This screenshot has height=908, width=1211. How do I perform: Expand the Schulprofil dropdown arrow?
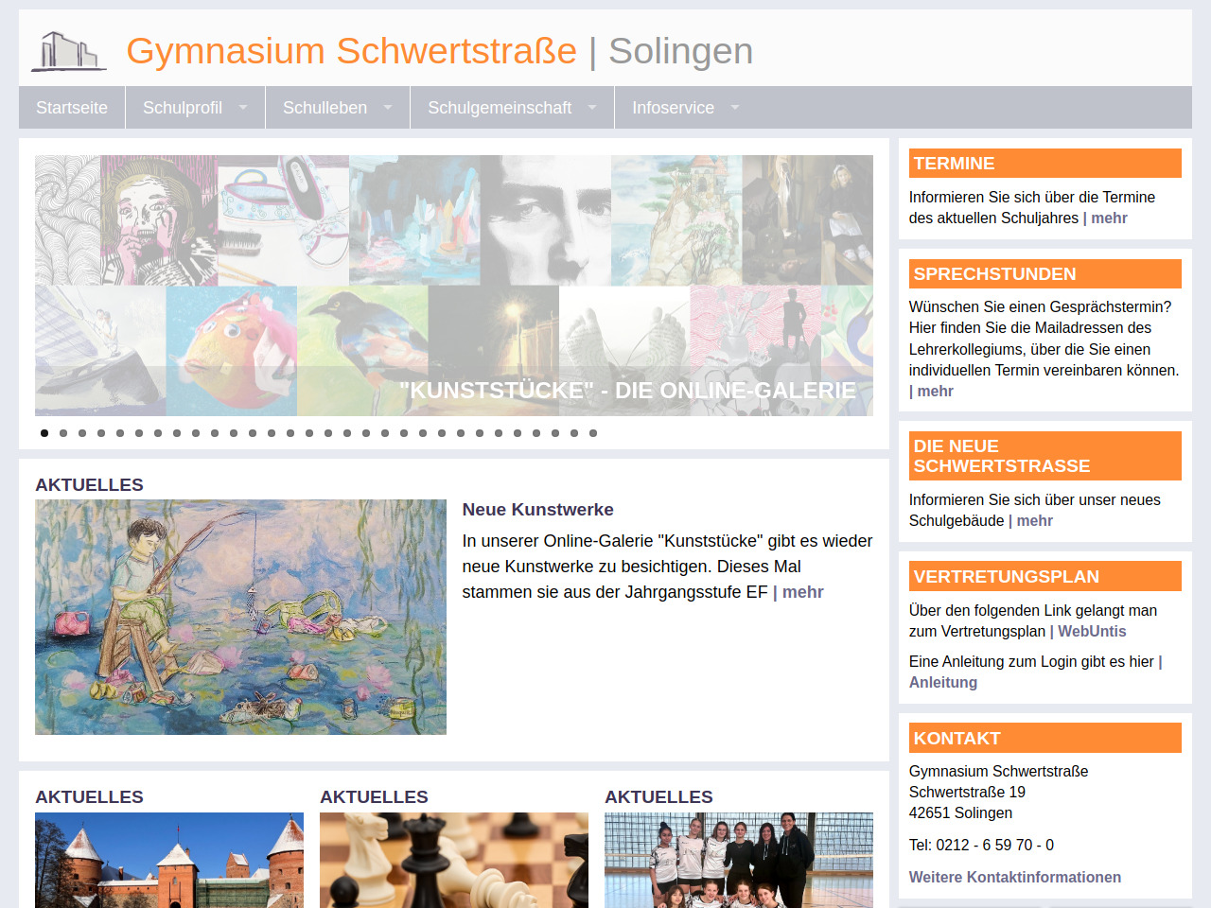point(243,108)
